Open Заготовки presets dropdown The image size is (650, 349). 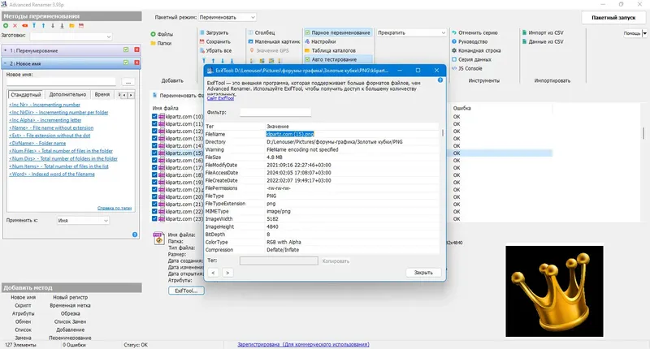pyautogui.click(x=71, y=37)
